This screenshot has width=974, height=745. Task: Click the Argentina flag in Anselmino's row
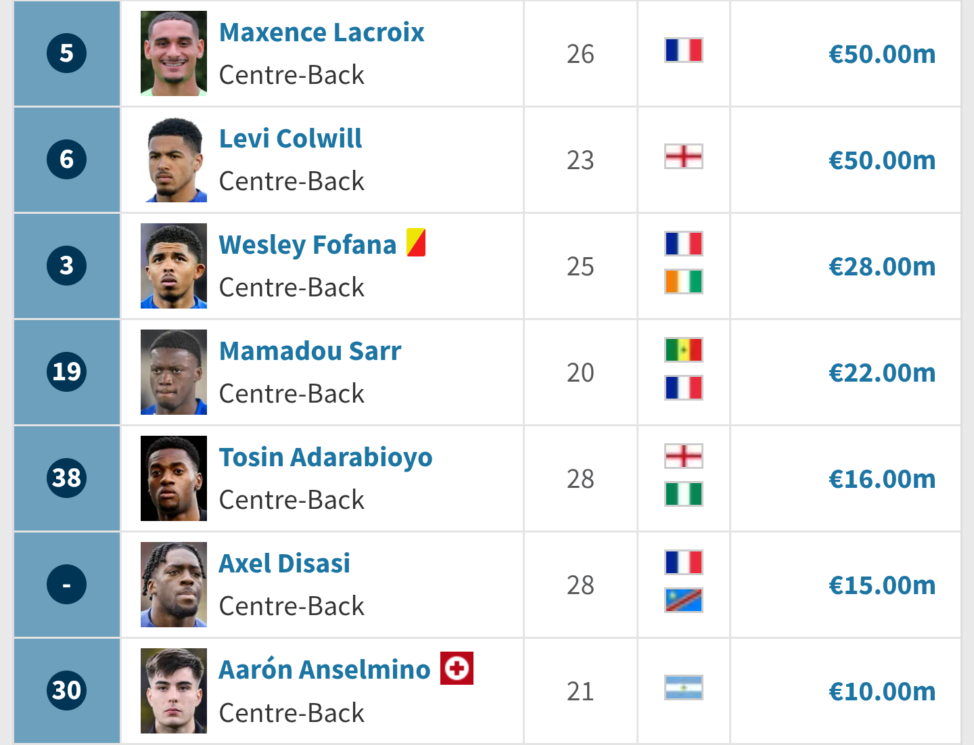point(684,687)
